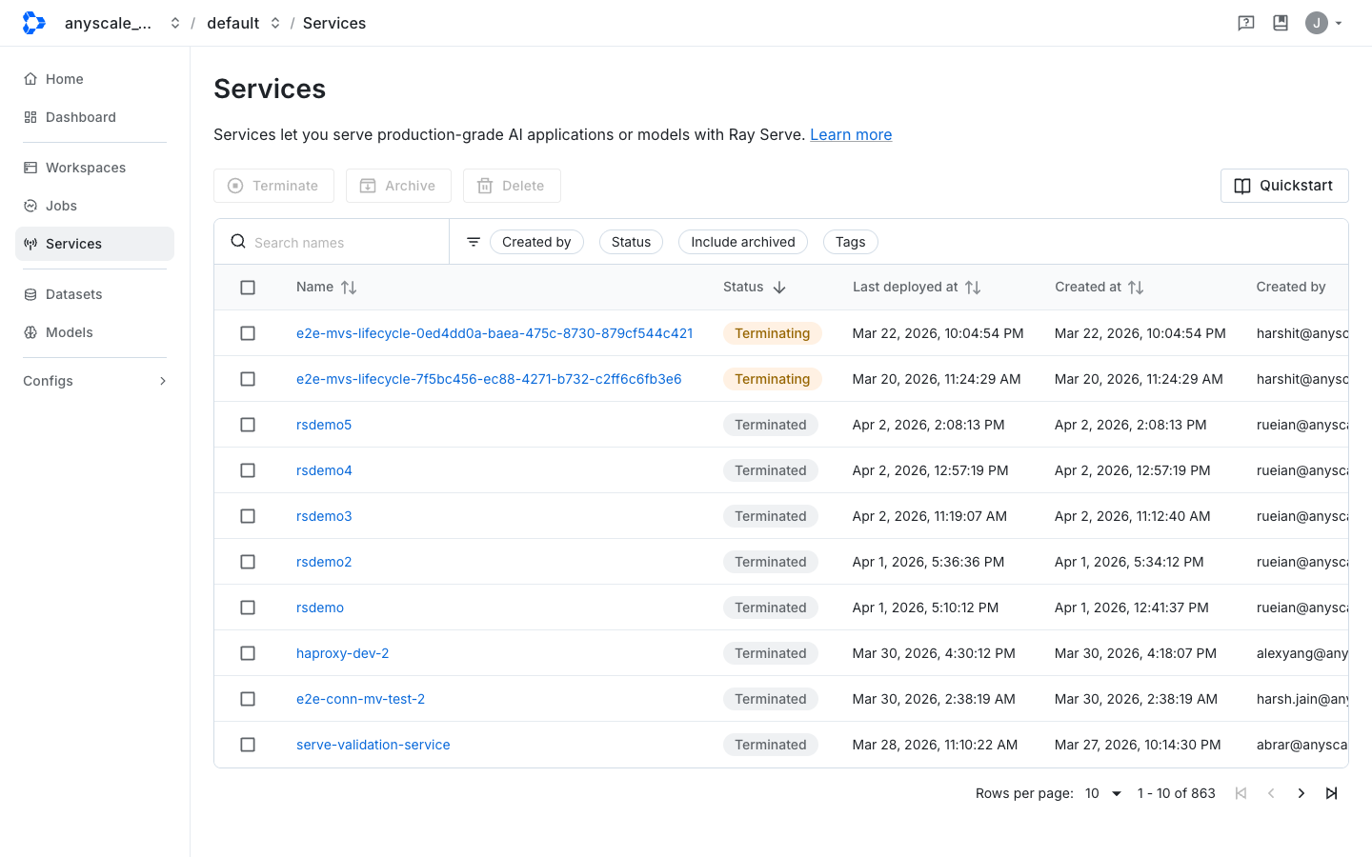Toggle the Include archived filter
This screenshot has height=857, width=1372.
[x=743, y=242]
